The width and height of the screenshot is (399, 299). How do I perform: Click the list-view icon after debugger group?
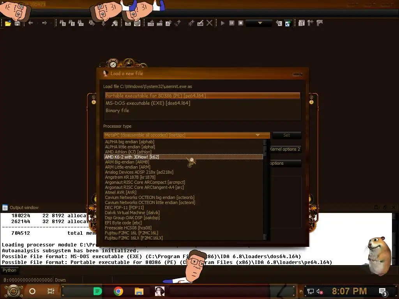(x=302, y=23)
